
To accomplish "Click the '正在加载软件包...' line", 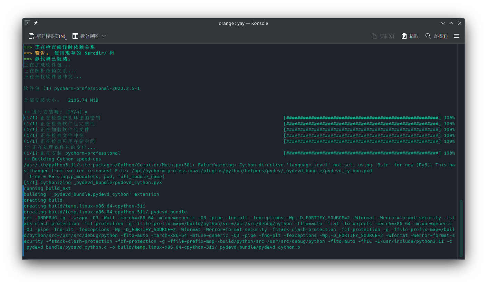I will pyautogui.click(x=47, y=65).
